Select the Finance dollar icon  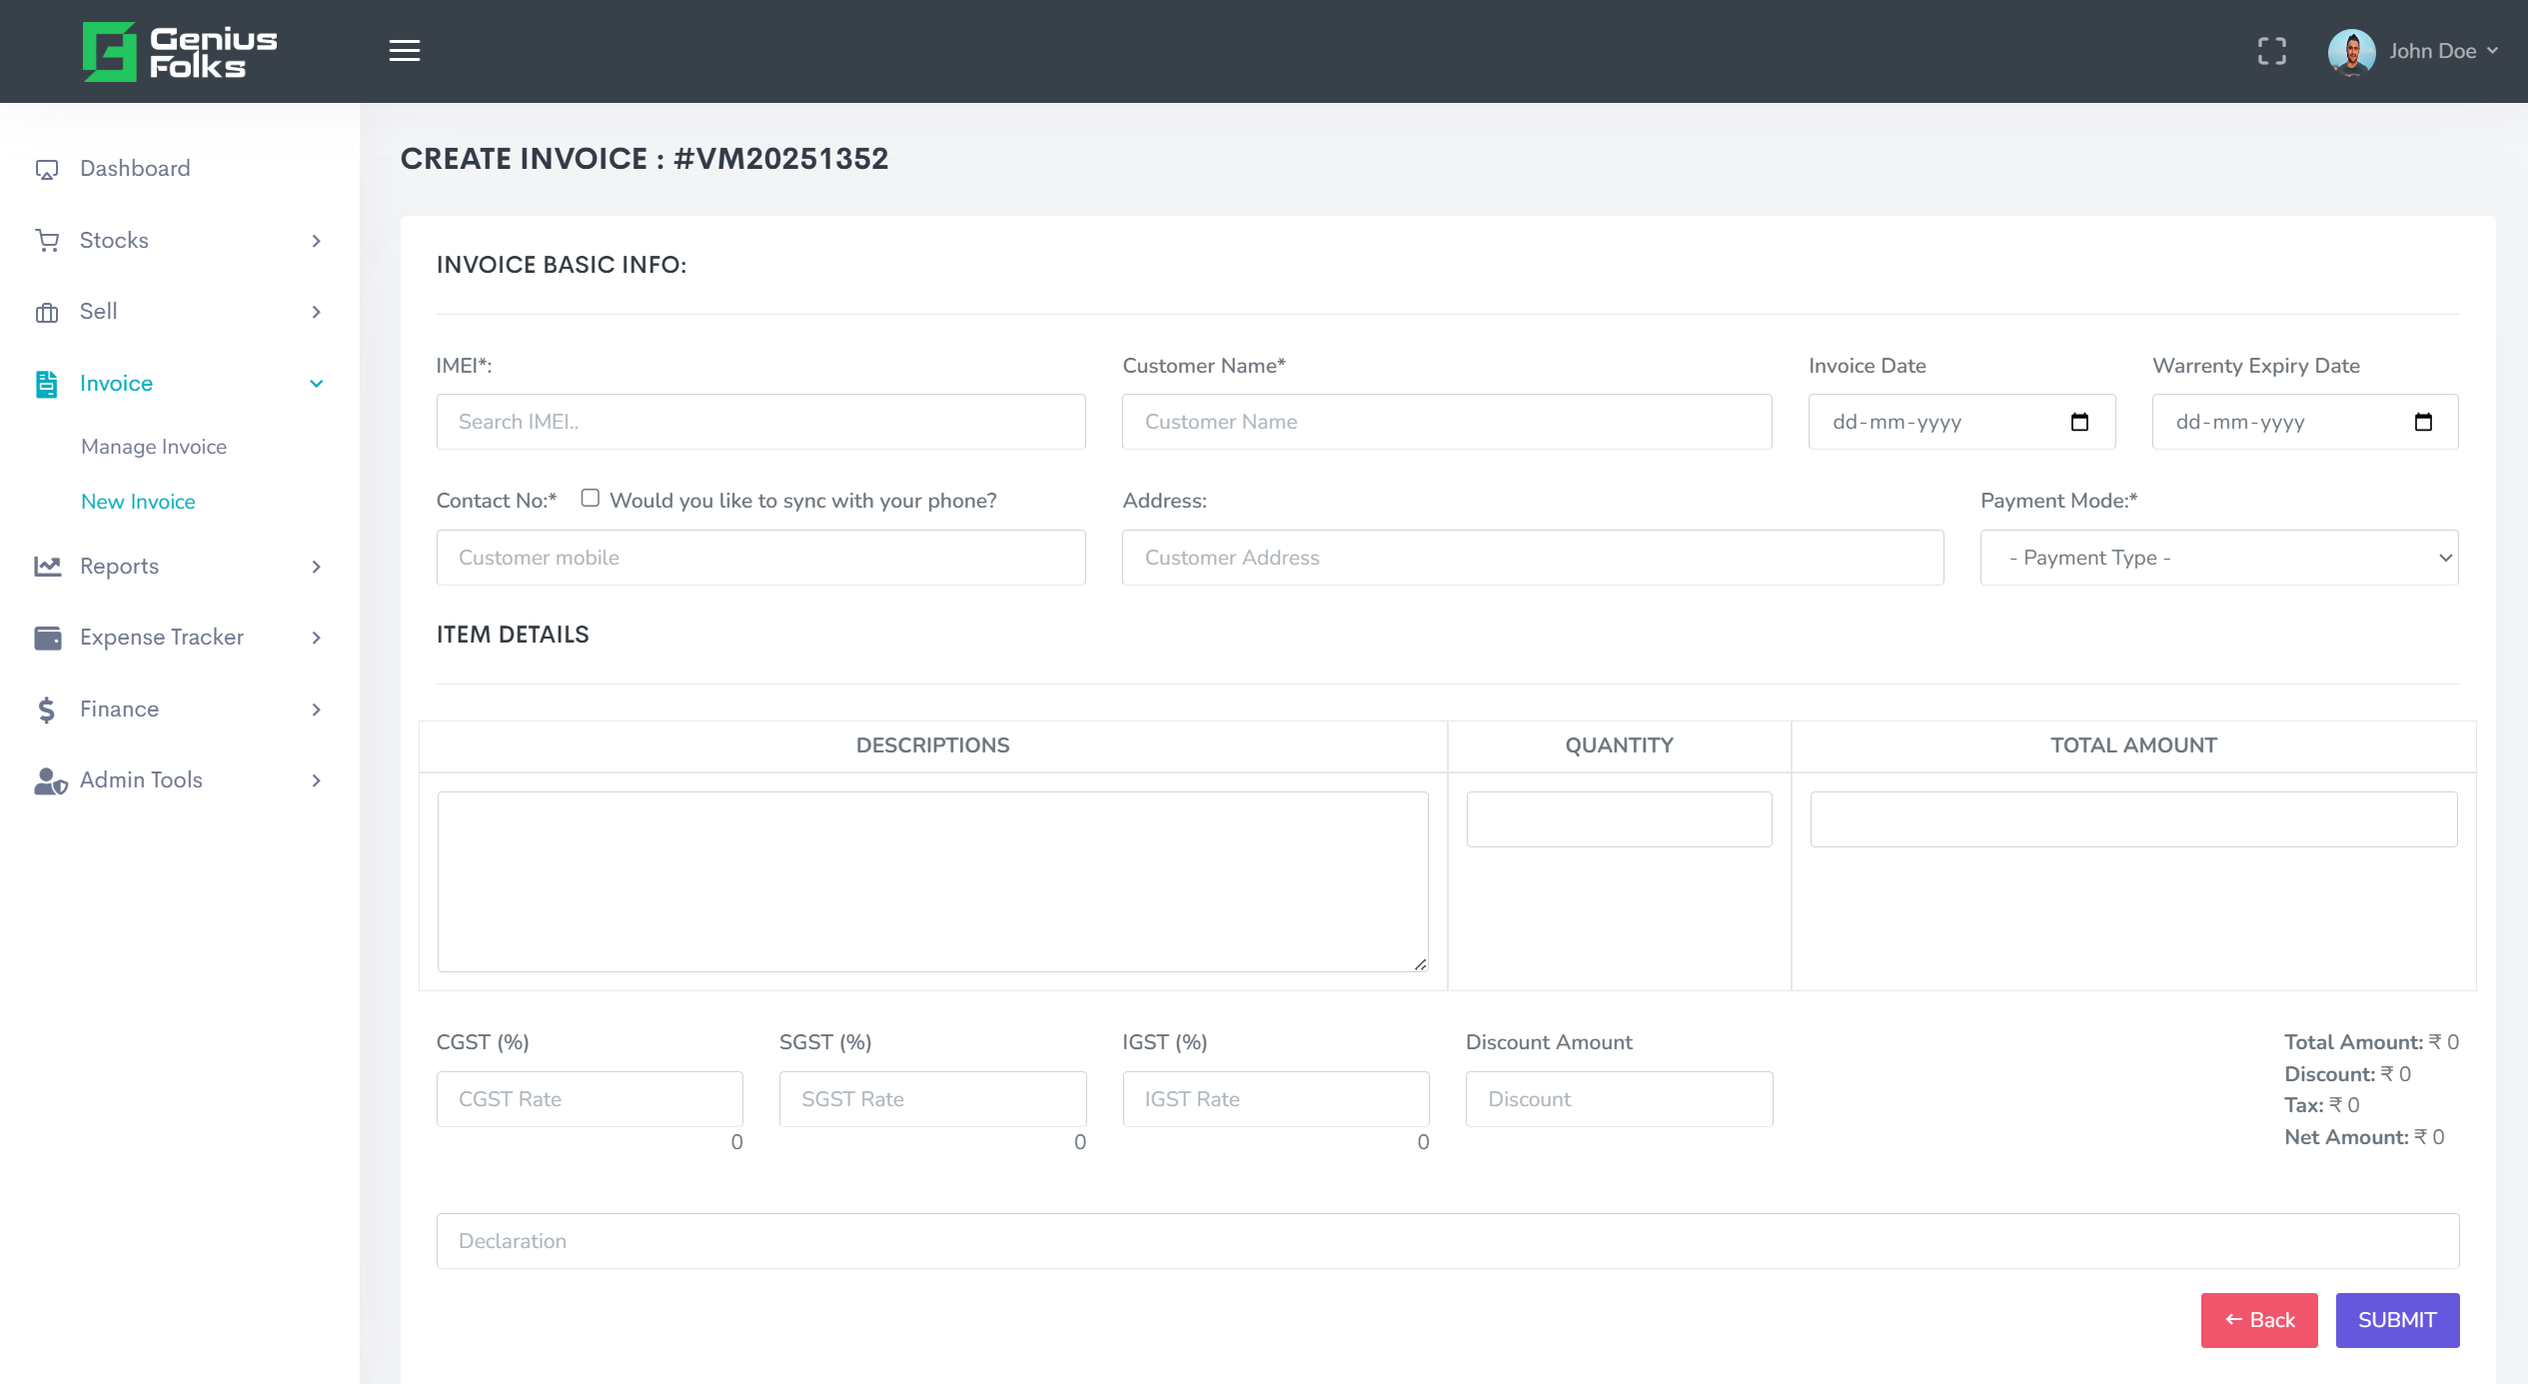(47, 708)
